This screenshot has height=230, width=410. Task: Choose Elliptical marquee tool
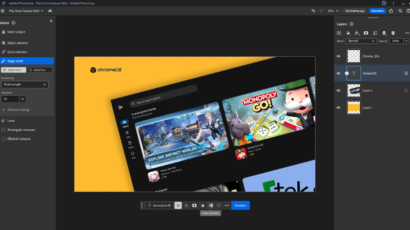(16, 139)
